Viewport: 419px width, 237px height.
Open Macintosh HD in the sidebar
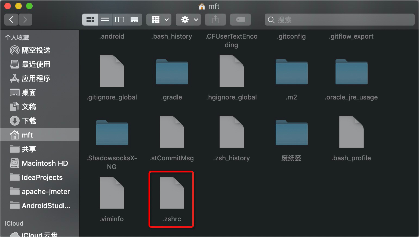[40, 163]
